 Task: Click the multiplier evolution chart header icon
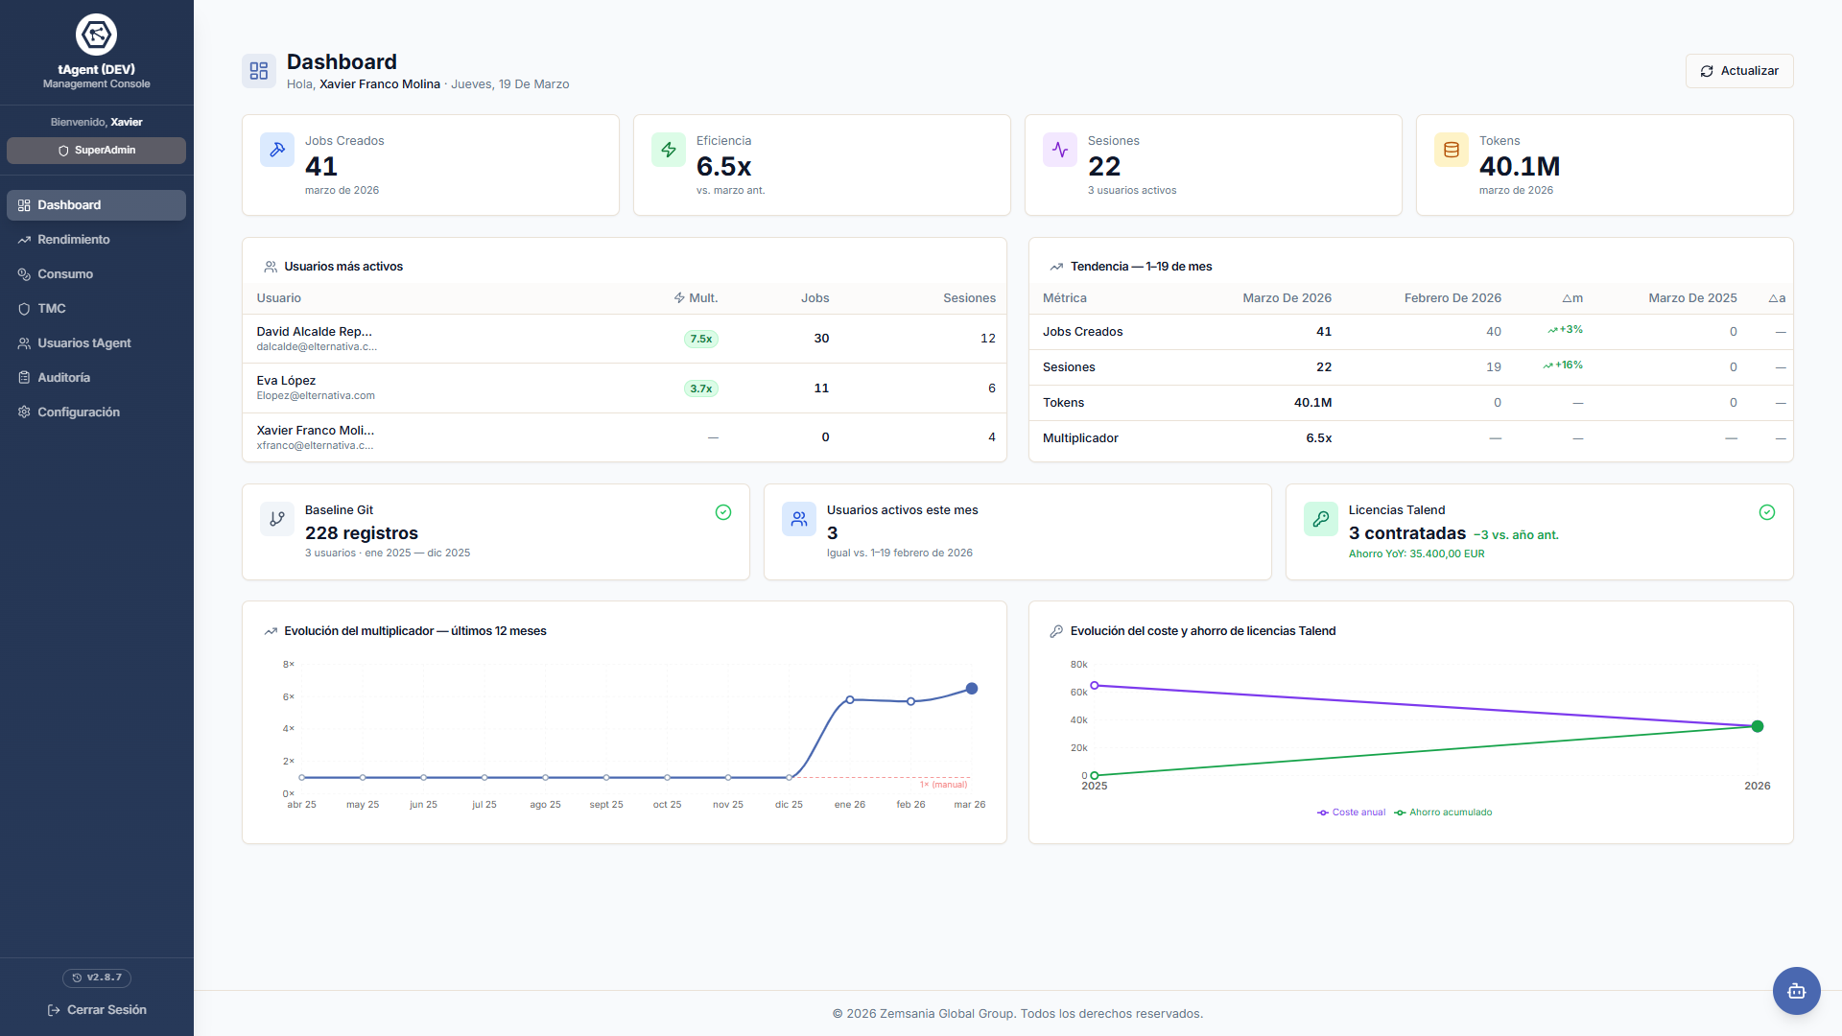click(x=271, y=631)
